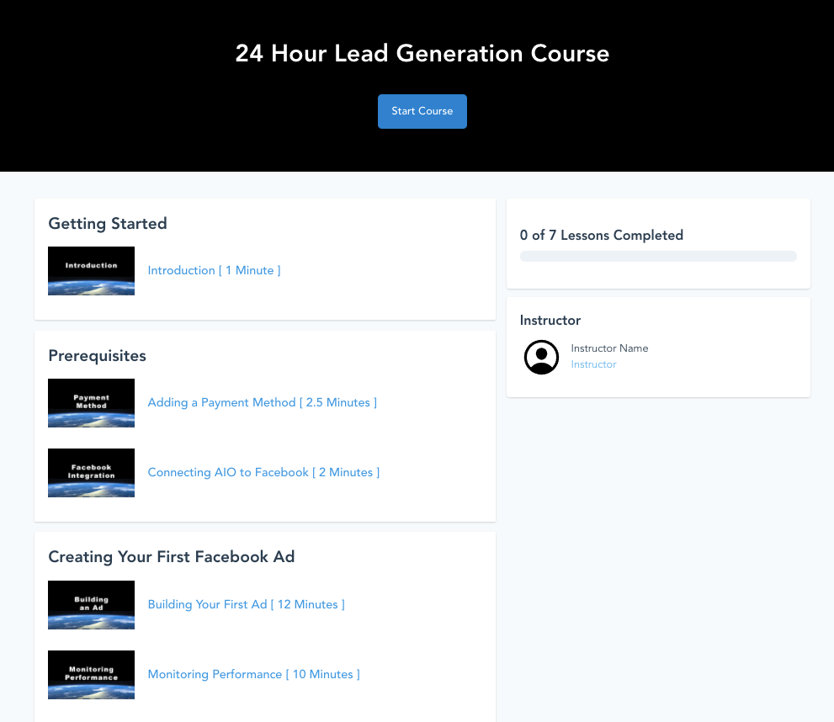
Task: Click the Facebook Integration video thumbnail
Action: click(x=91, y=473)
